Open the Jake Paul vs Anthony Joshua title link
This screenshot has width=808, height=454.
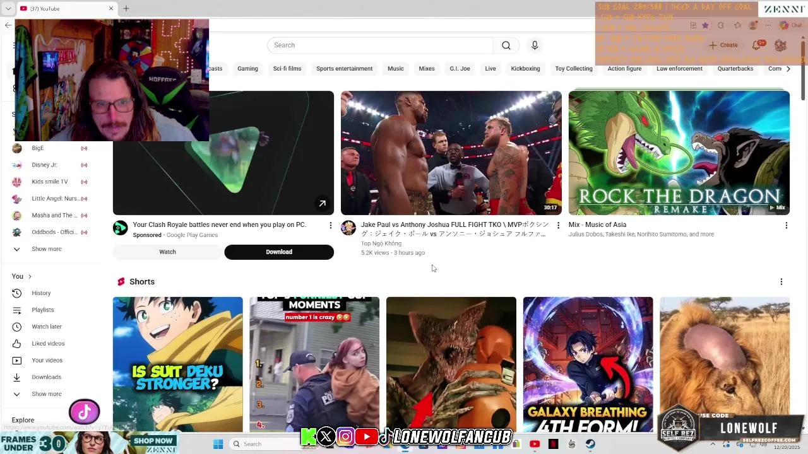(x=454, y=229)
